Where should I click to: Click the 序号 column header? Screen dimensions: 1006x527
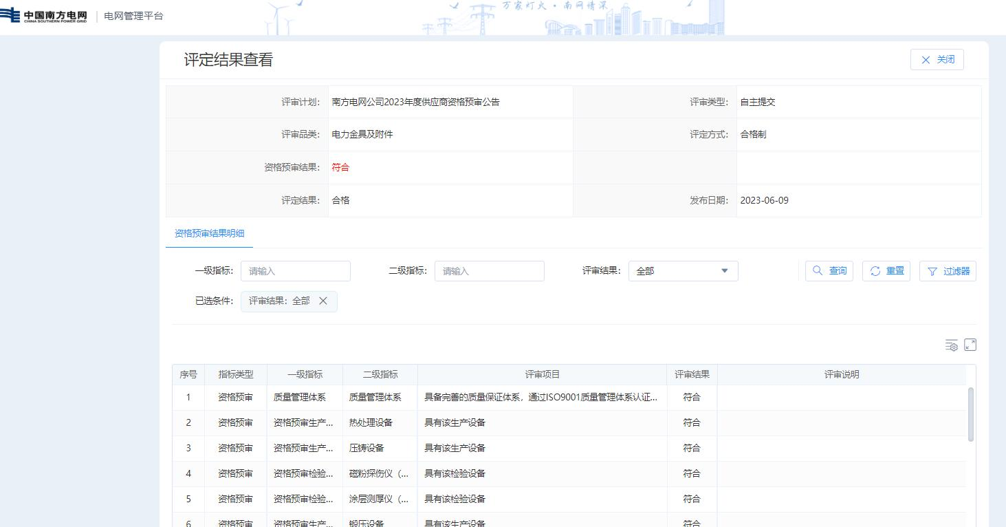tap(188, 374)
